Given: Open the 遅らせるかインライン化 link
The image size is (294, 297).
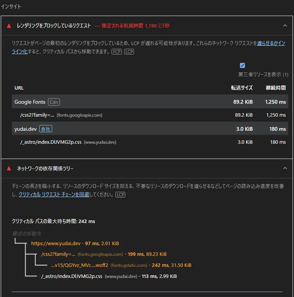Looking at the screenshot, I should coord(271,43).
